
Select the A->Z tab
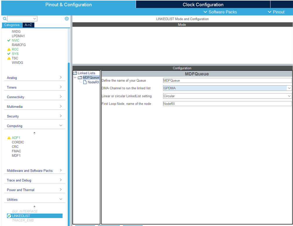pyautogui.click(x=28, y=25)
